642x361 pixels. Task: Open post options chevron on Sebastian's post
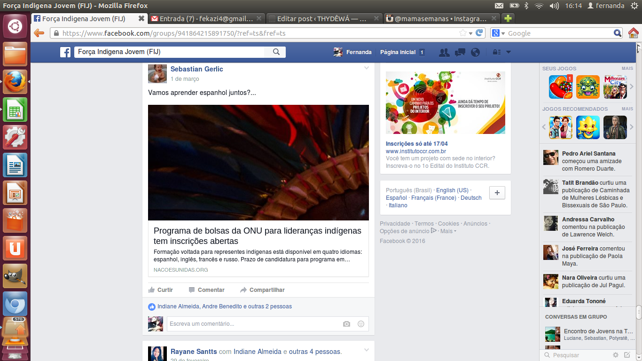click(x=367, y=68)
